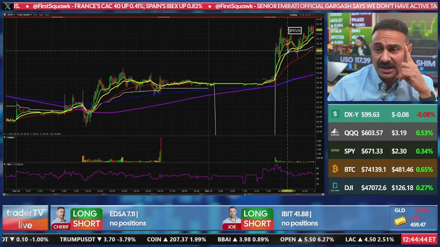Open the chart File menu

(x=35, y=15)
